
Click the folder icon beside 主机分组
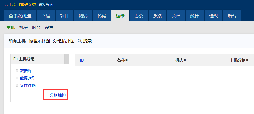tap(16, 59)
